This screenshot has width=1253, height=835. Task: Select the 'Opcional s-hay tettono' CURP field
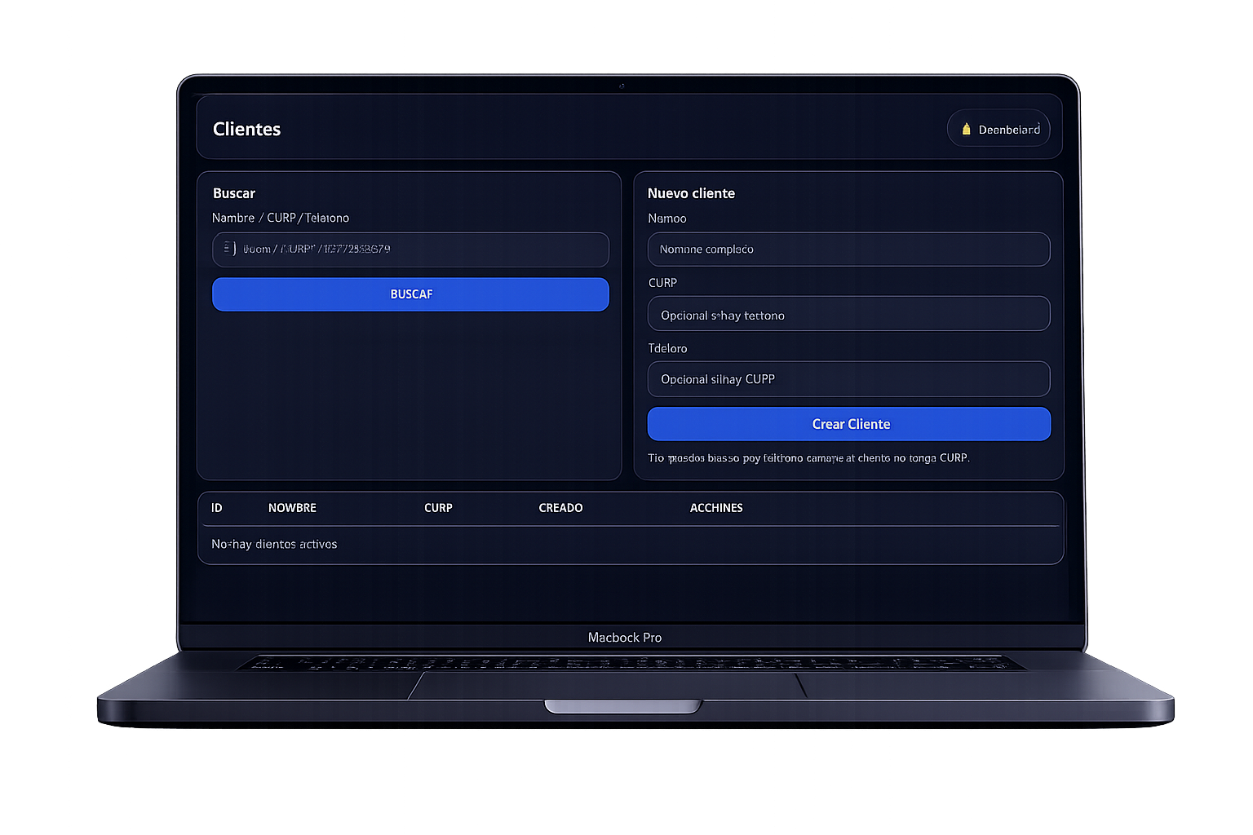click(x=848, y=315)
